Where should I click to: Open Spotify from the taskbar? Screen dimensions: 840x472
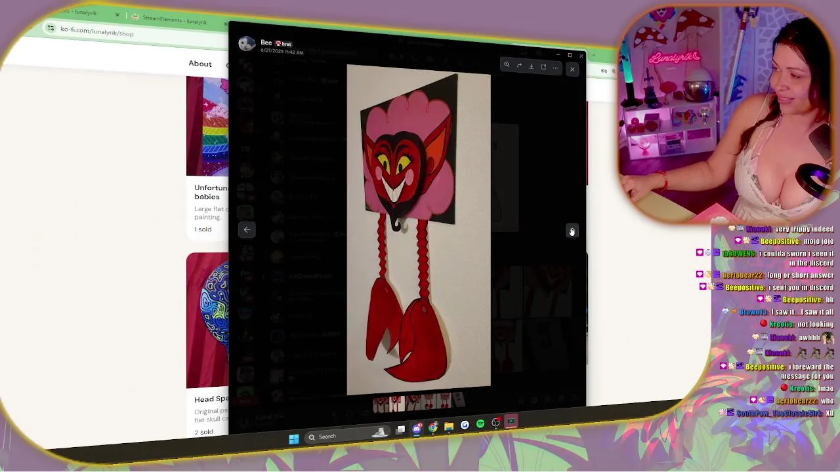point(480,423)
